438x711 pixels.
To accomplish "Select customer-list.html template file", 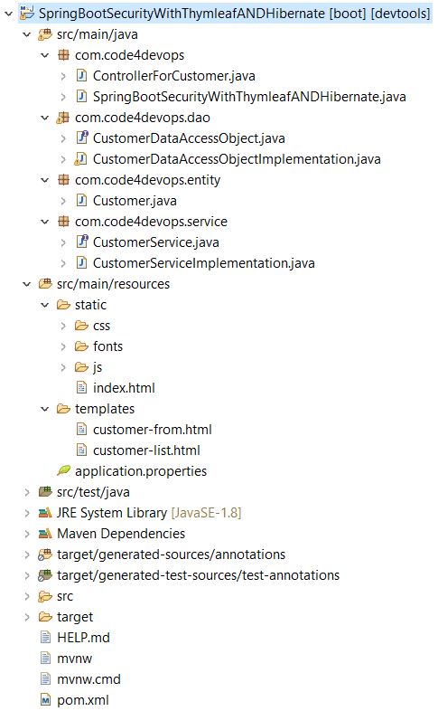I will (x=146, y=450).
